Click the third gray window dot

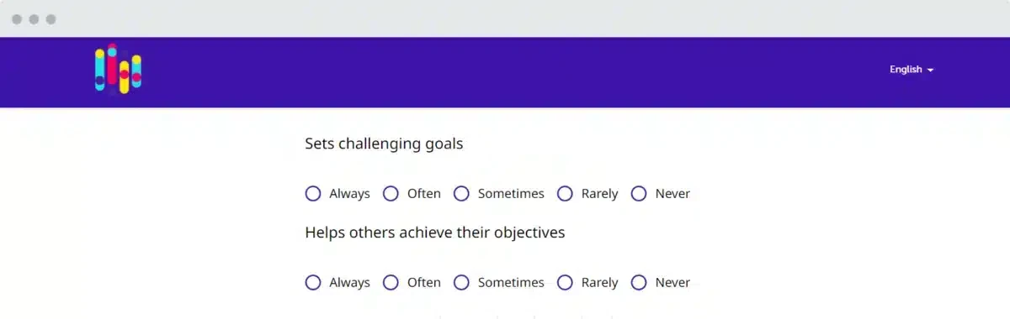[x=50, y=19]
